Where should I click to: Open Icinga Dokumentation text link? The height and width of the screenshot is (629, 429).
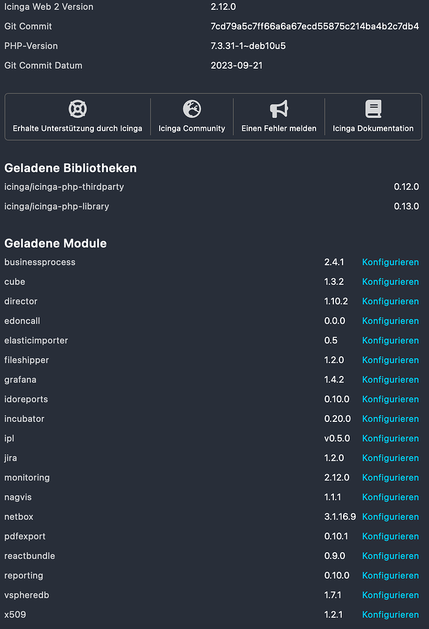373,128
